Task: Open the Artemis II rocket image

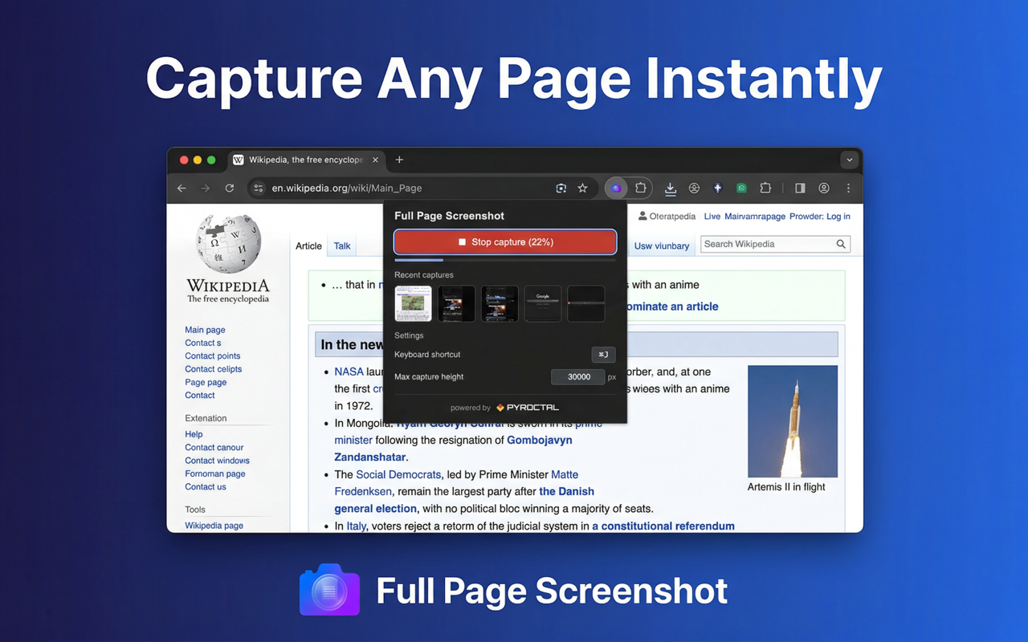Action: (793, 421)
